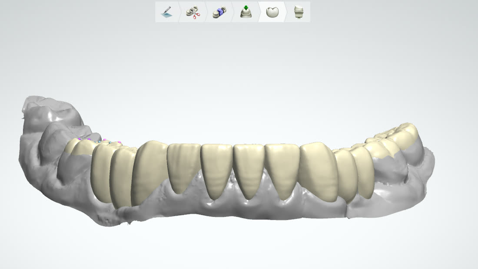This screenshot has width=478, height=269.
Task: Open the scalpel sculpt step
Action: pos(167,12)
